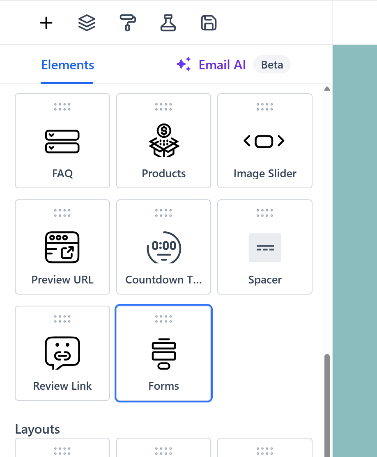Pick the Preview URL element

tap(62, 247)
